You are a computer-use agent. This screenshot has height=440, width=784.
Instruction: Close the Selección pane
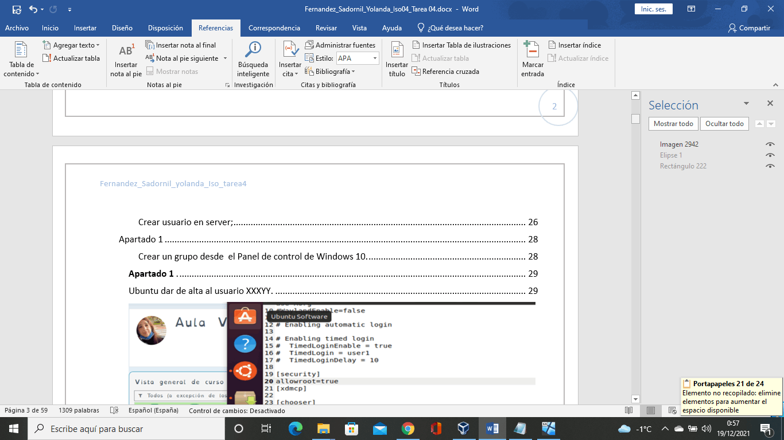(x=770, y=104)
